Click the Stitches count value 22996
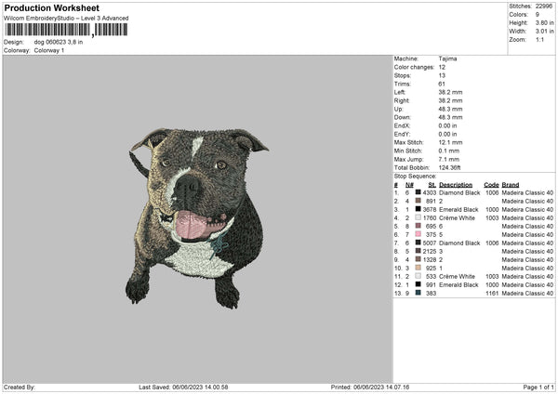Viewport: 558px width, 394px height. pos(544,7)
